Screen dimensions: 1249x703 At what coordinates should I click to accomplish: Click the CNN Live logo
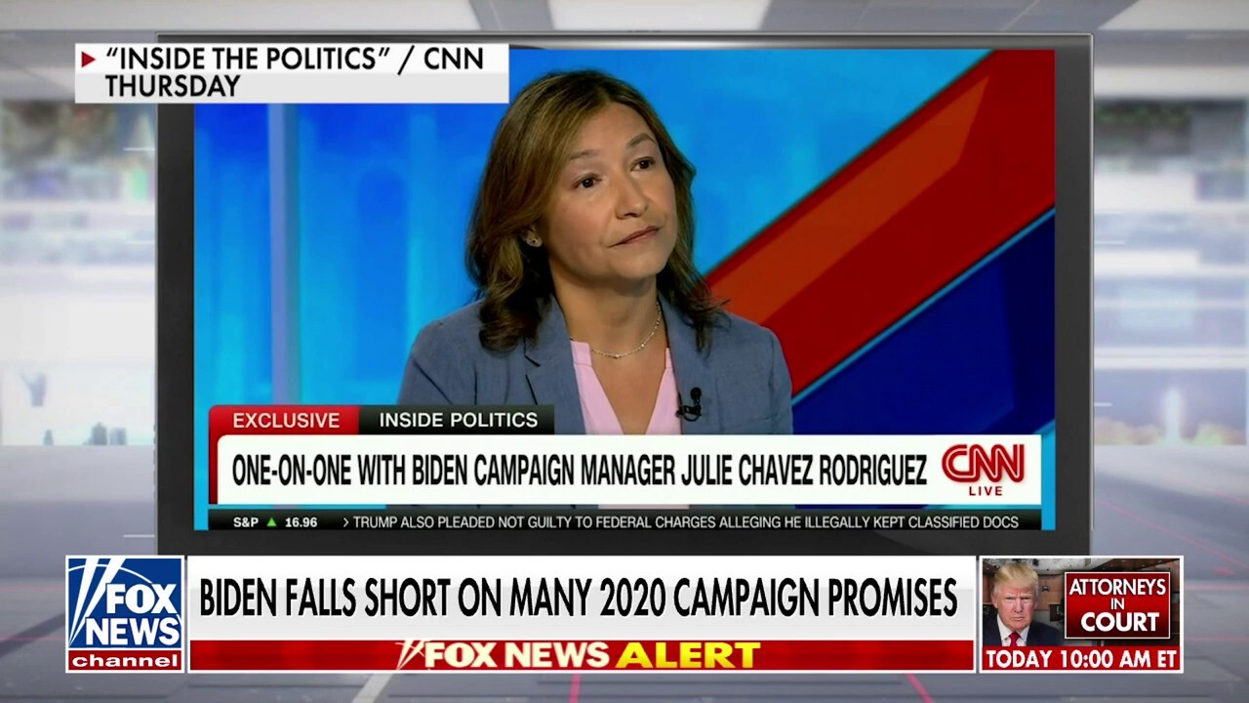983,469
